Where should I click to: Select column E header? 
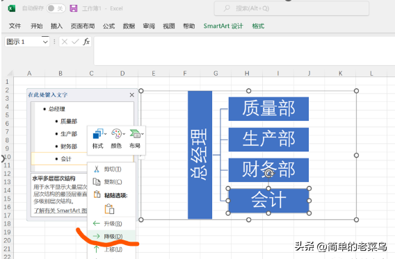154,73
